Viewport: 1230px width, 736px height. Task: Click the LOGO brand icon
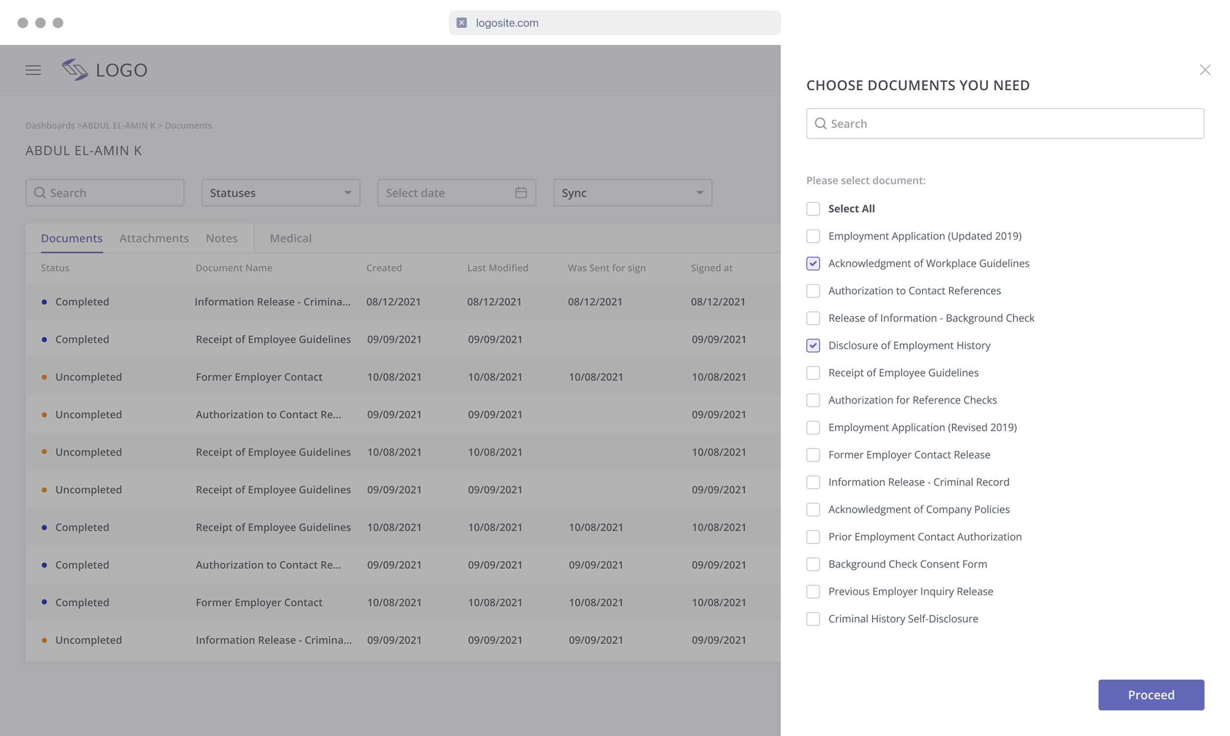(75, 69)
